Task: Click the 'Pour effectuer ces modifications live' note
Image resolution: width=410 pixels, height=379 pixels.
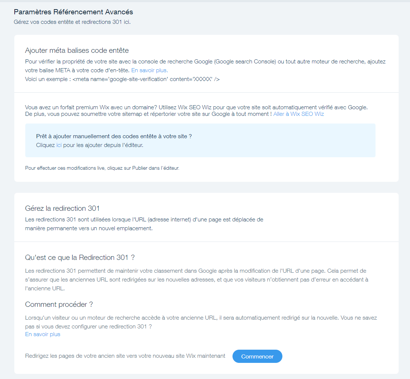Action: coord(102,168)
